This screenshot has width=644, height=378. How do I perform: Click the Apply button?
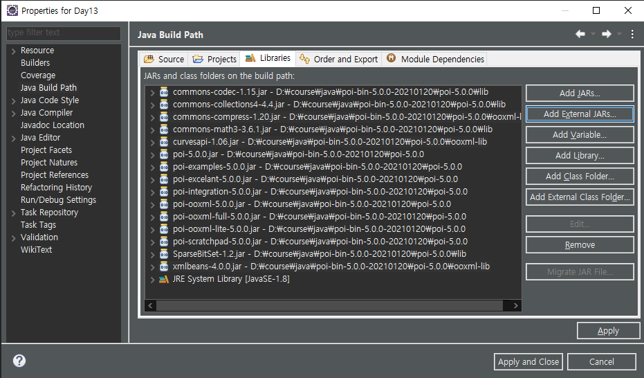608,331
